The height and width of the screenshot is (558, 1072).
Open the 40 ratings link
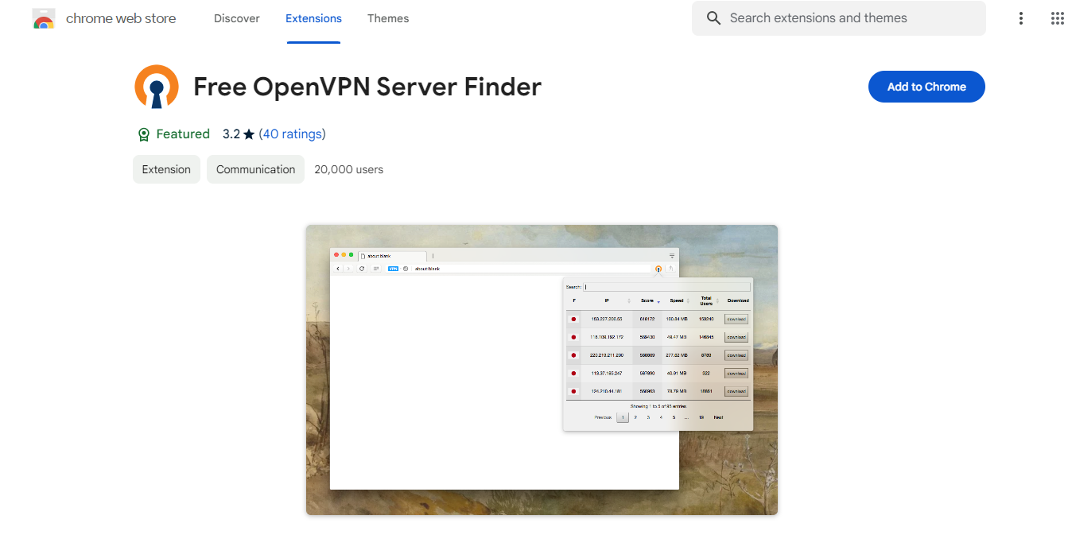coord(293,134)
